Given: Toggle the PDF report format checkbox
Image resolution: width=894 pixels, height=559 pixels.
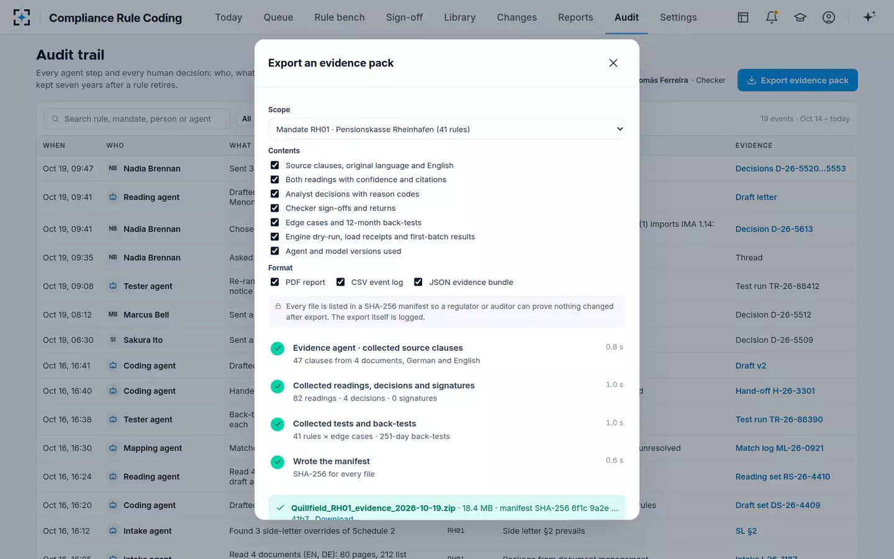Looking at the screenshot, I should coord(274,282).
